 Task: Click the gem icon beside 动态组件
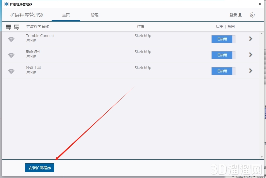[11, 55]
